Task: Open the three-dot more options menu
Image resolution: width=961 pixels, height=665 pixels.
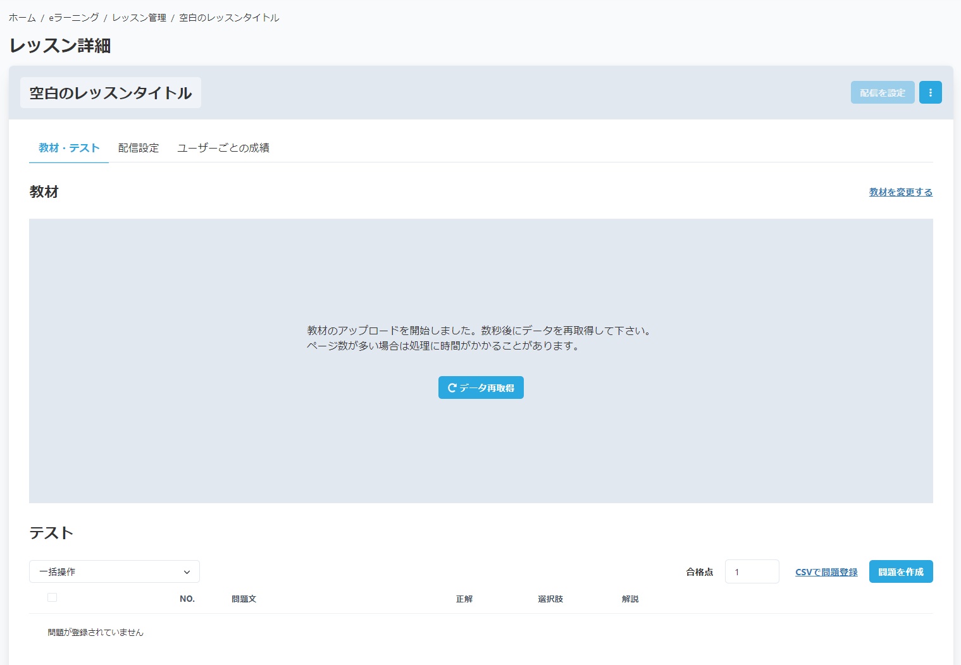Action: pos(930,92)
